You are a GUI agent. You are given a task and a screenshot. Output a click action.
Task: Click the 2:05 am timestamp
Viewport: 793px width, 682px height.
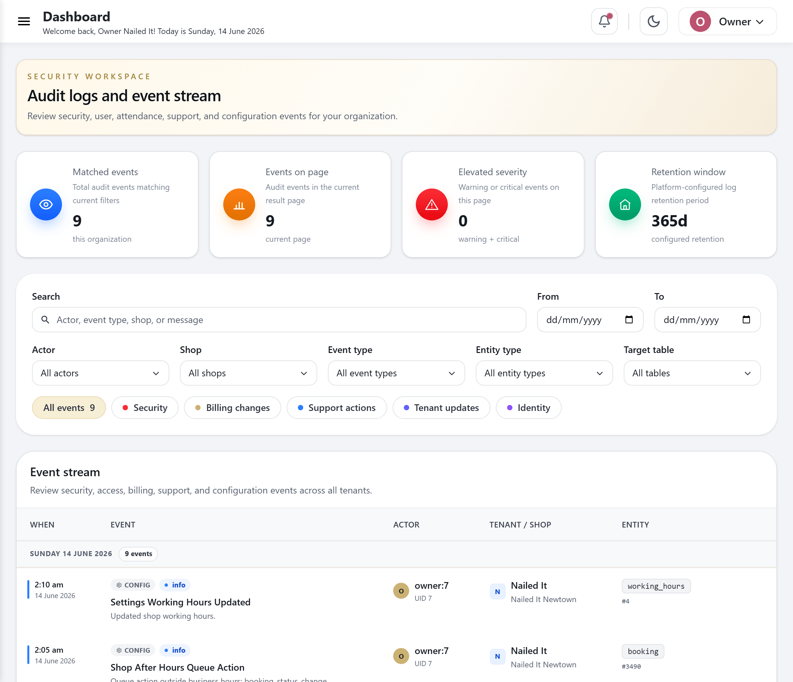point(49,650)
